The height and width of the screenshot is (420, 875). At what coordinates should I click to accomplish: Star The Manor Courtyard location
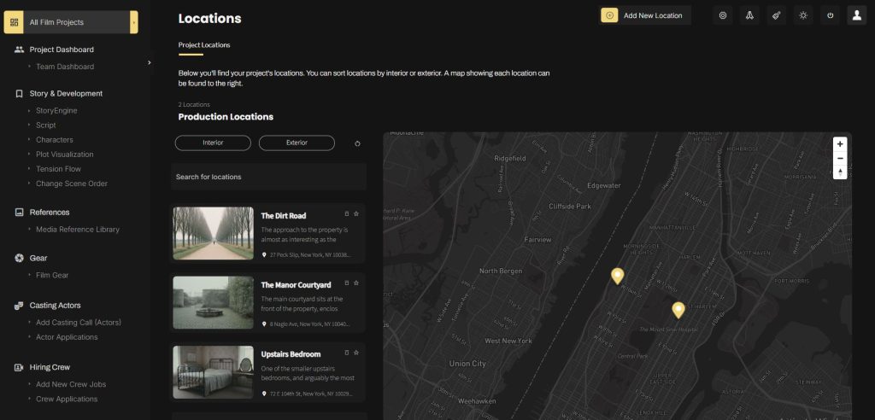[356, 283]
